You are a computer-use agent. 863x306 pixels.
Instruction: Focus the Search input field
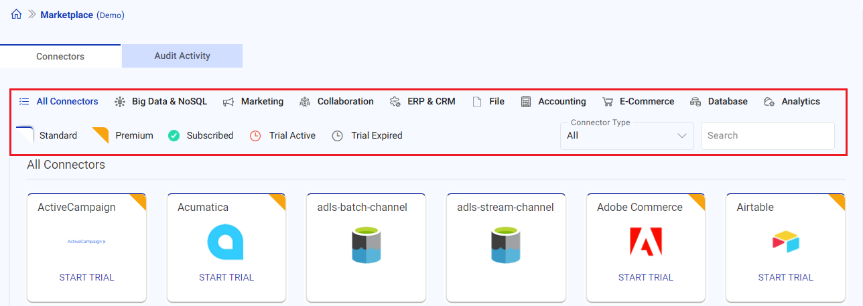tap(768, 135)
